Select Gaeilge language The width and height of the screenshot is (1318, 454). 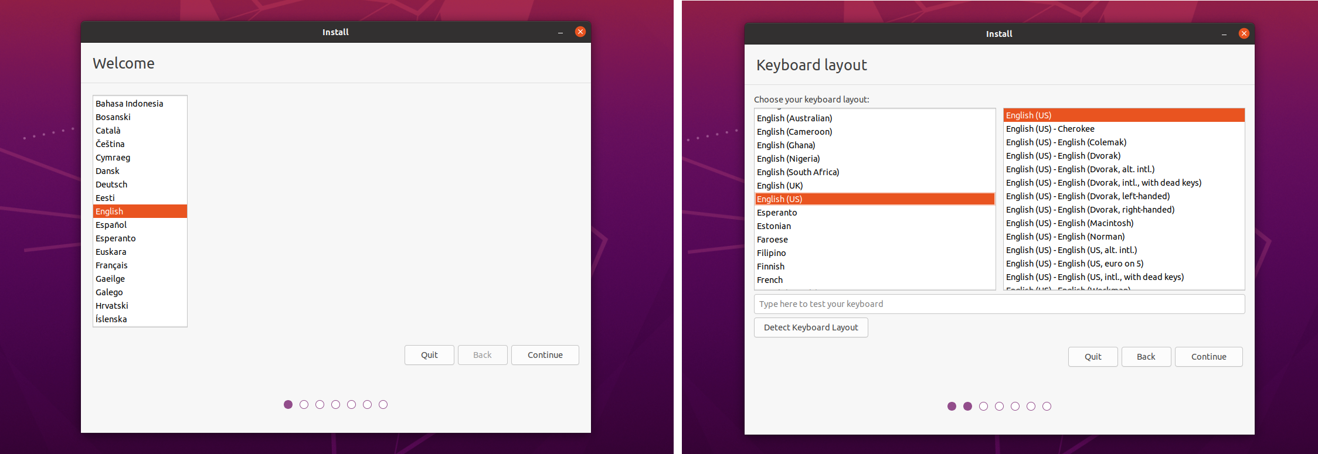point(140,279)
